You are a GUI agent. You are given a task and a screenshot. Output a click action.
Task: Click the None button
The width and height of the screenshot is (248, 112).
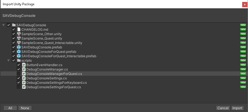(25, 108)
